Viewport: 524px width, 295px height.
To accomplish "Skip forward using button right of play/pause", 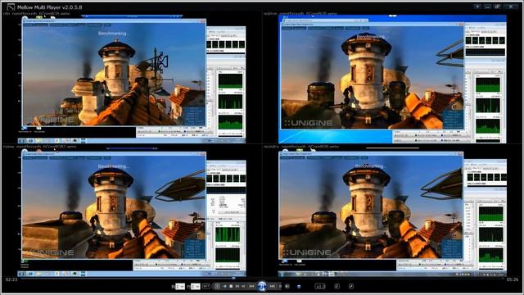I will (273, 286).
